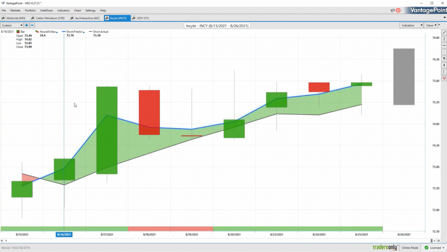Click the green Licensed checkmark icon
This screenshot has width=447, height=252.
coord(426,248)
